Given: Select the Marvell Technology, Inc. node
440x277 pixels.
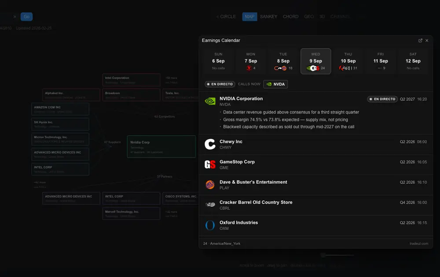Looking at the screenshot, I should (x=131, y=214).
